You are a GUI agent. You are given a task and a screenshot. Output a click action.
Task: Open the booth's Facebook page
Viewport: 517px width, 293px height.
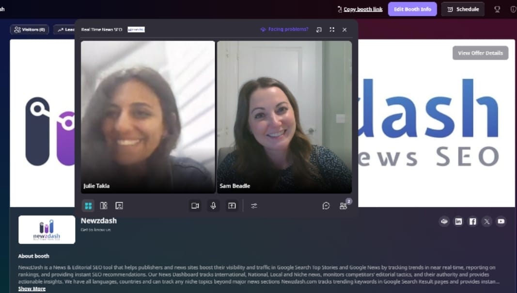pos(472,221)
